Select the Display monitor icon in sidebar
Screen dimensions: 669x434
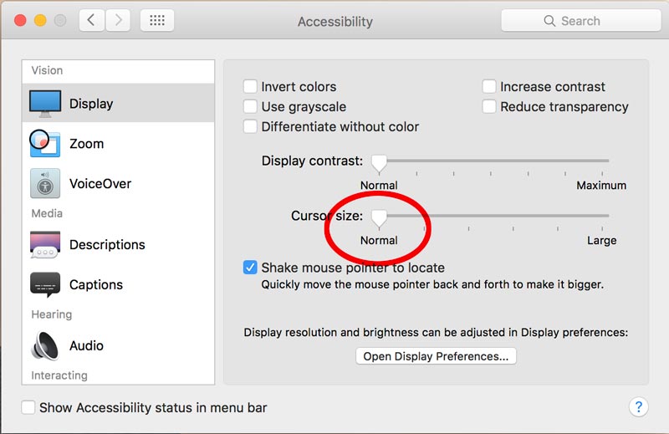point(45,104)
